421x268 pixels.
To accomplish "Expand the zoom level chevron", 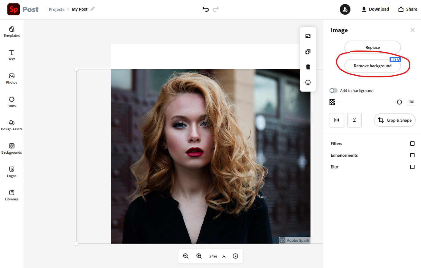I will click(224, 256).
